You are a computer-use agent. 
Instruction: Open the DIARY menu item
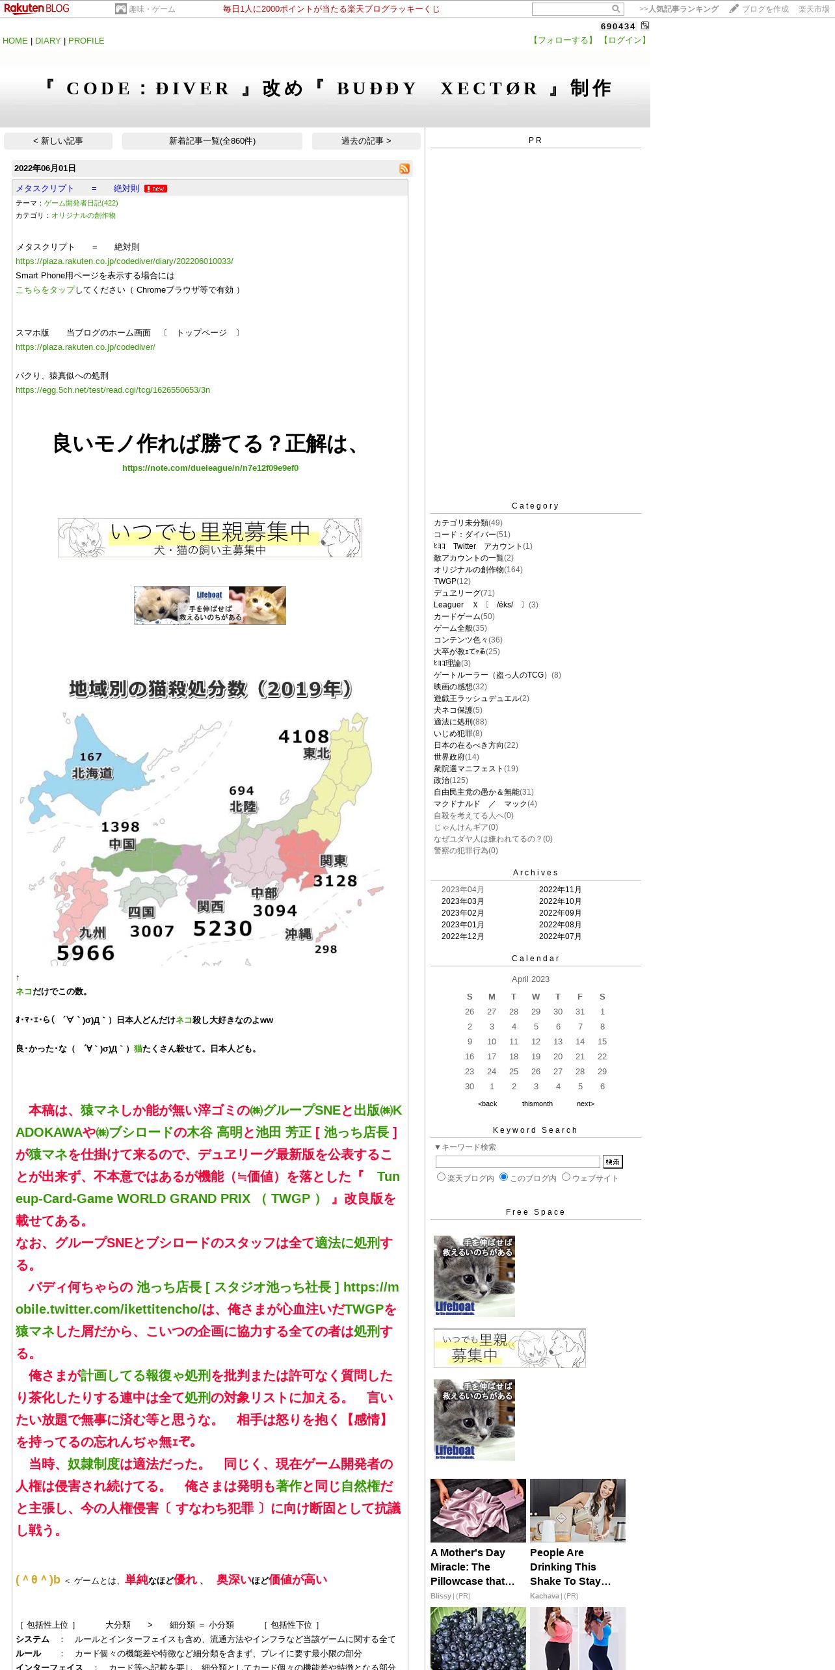pos(48,40)
